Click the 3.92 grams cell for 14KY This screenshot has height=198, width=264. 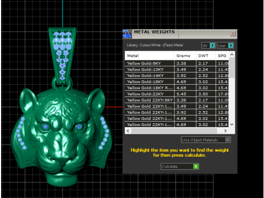185,75
